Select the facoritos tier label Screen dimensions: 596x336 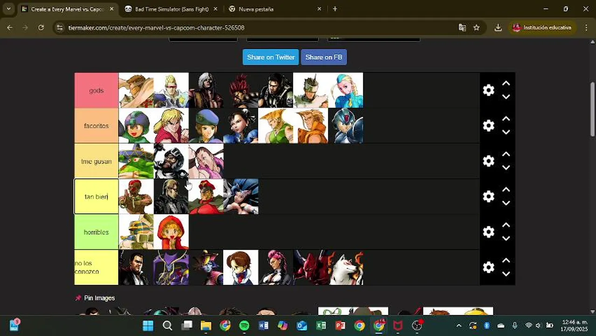coord(97,126)
